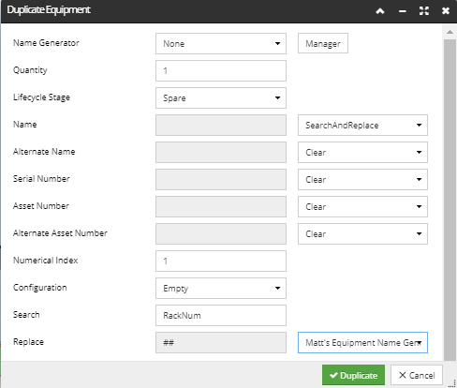Close the Duplicate Equipment dialog
Screen dimensions: 457x388
(446, 11)
